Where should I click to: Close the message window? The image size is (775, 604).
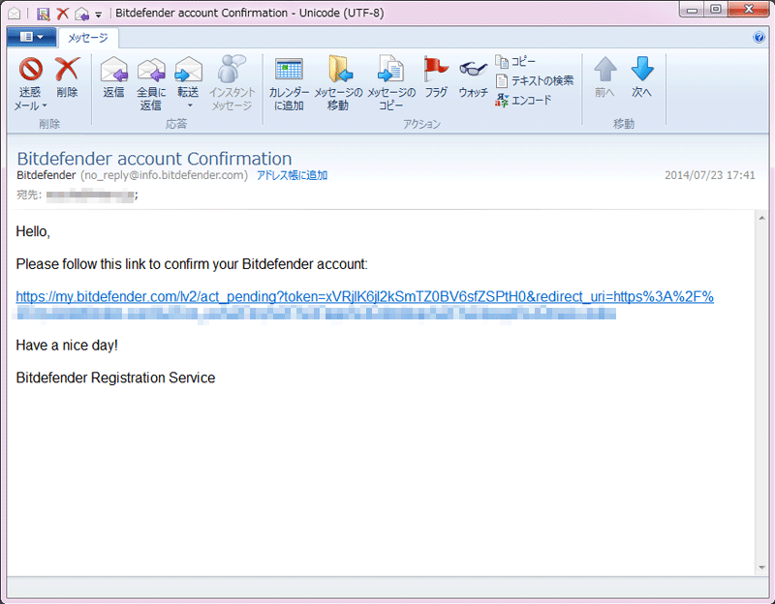tap(749, 10)
